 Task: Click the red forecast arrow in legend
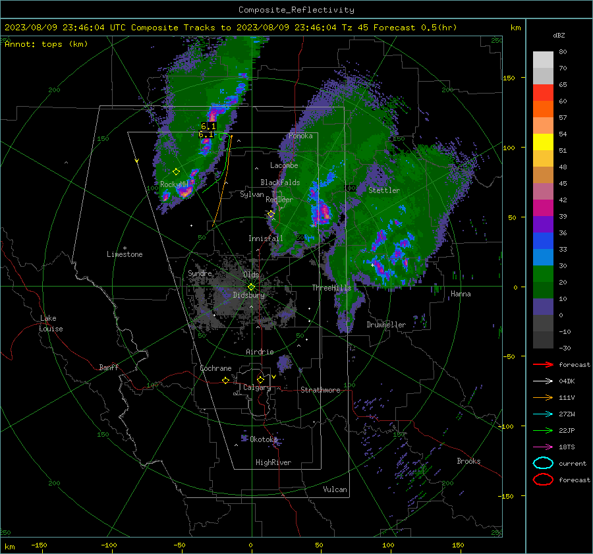tap(543, 364)
